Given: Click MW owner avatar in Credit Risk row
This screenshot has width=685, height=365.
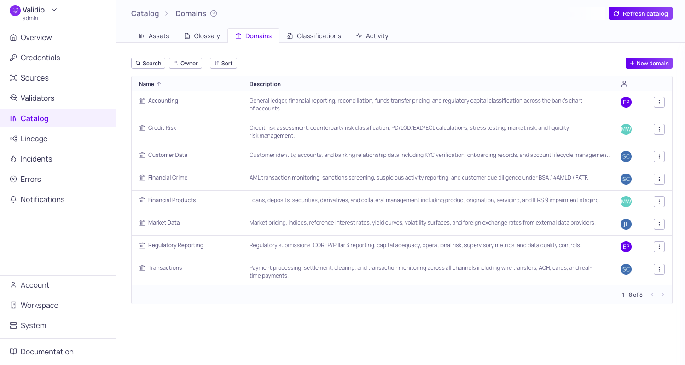Looking at the screenshot, I should tap(626, 129).
